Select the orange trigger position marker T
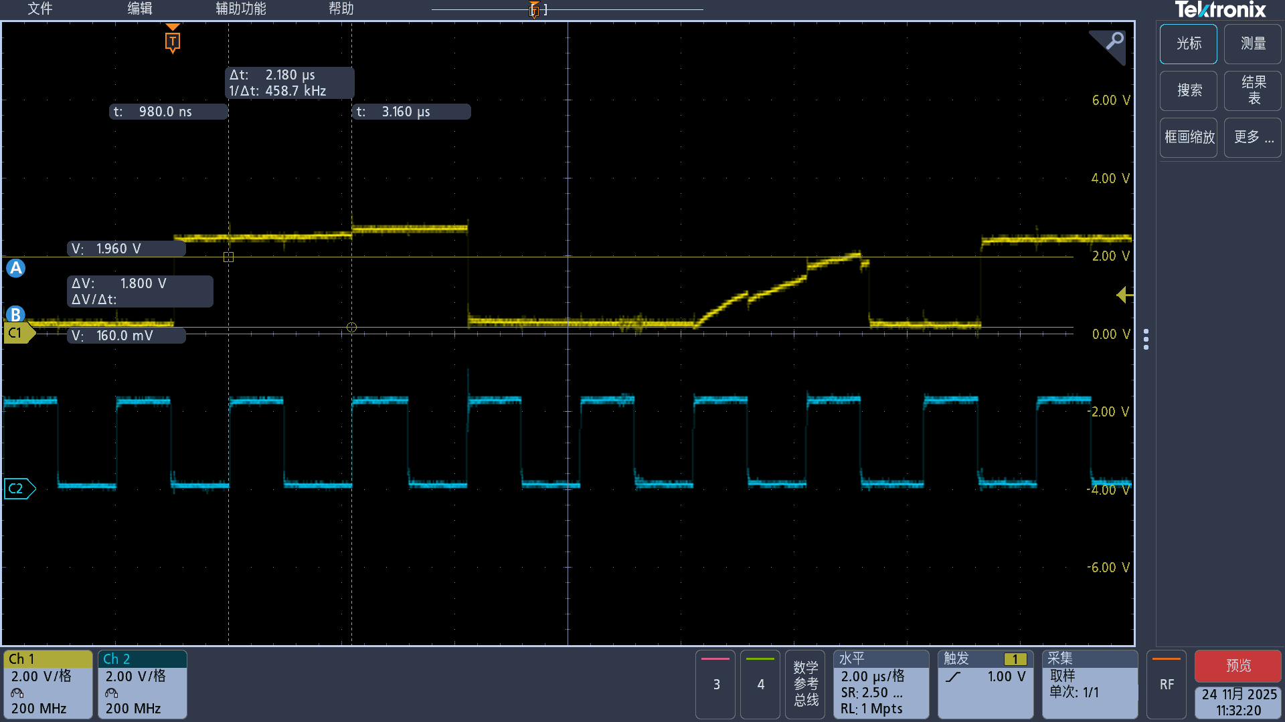Image resolution: width=1285 pixels, height=722 pixels. [173, 41]
